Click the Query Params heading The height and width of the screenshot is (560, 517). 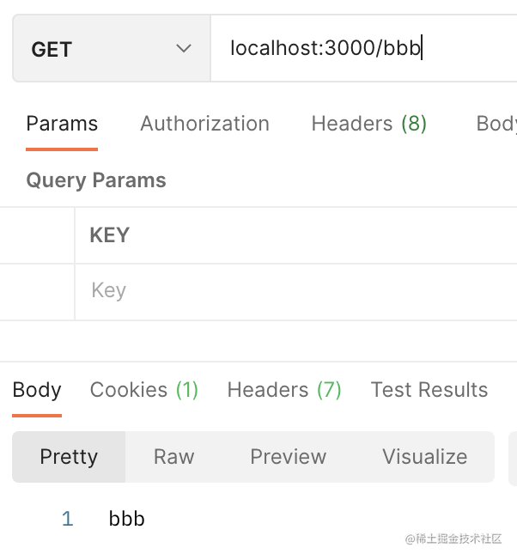coord(96,180)
